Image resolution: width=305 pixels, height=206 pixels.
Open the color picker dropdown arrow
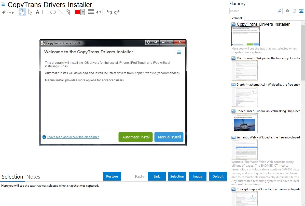click(x=83, y=12)
